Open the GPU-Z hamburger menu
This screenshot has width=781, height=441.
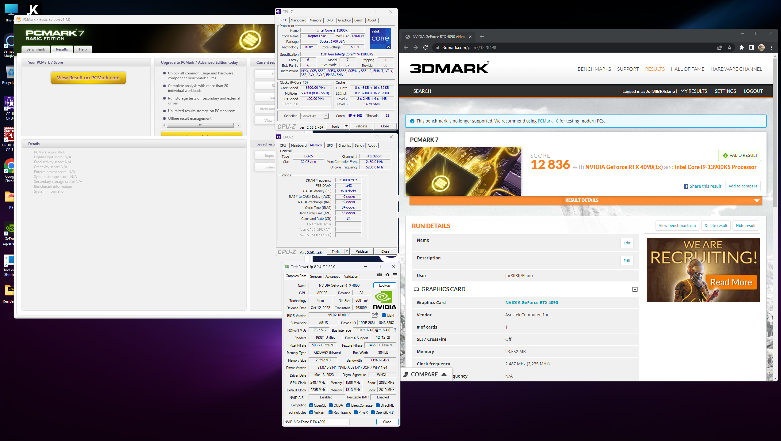pyautogui.click(x=395, y=275)
